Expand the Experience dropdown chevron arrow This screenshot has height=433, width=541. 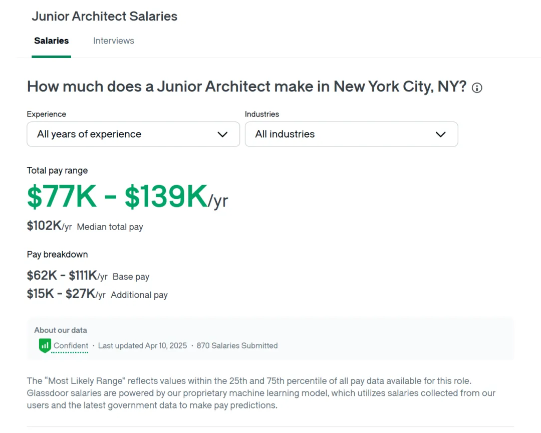tap(222, 134)
